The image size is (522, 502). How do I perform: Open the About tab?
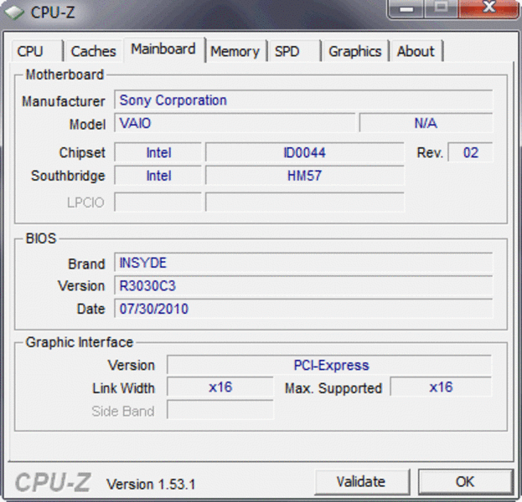pos(416,51)
